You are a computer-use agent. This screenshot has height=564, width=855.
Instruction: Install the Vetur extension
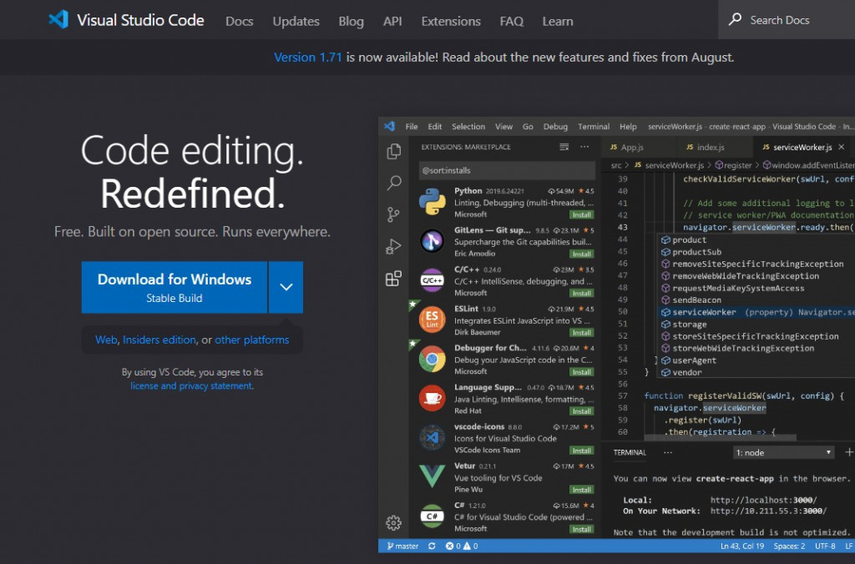582,490
